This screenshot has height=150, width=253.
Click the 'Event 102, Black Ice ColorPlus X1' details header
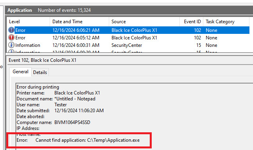[43, 60]
